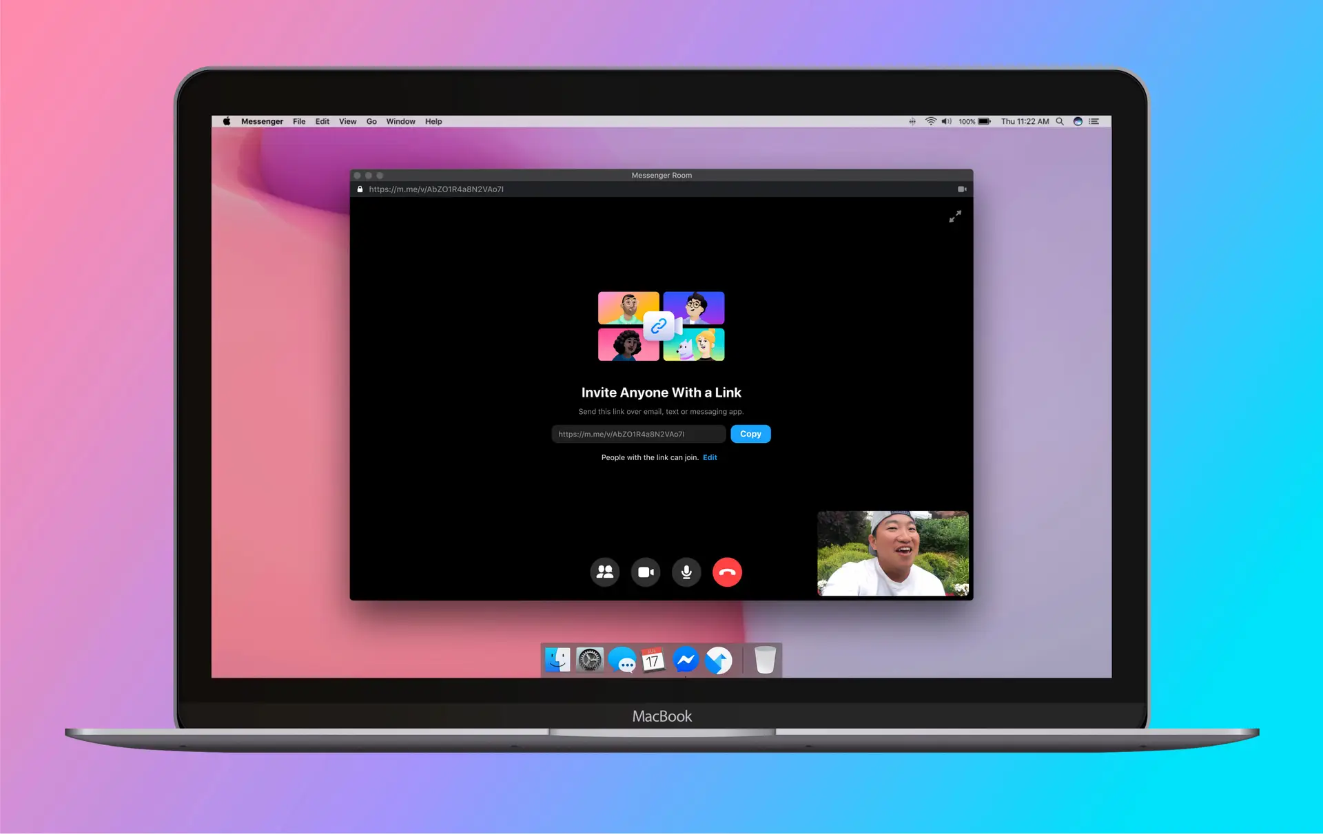Image resolution: width=1323 pixels, height=834 pixels.
Task: Click the Edit link for room access
Action: pyautogui.click(x=710, y=457)
